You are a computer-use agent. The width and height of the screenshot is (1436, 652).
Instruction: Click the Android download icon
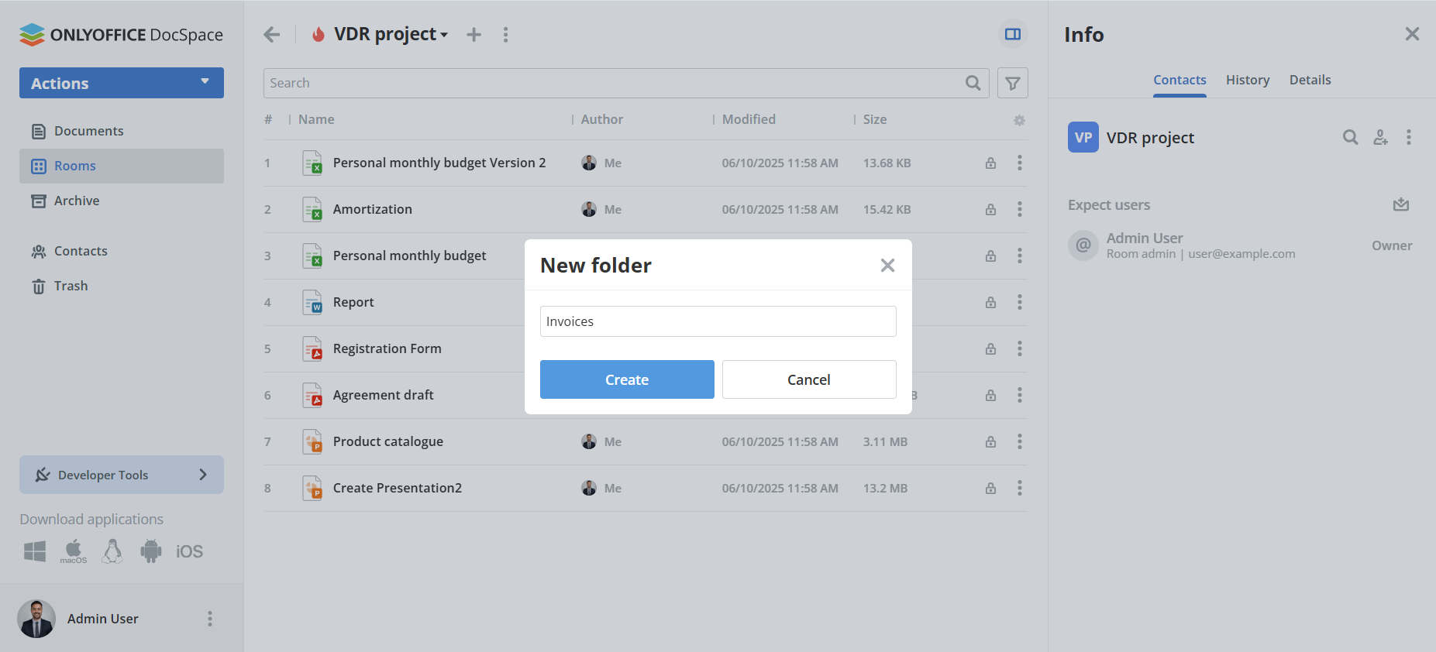pos(151,551)
